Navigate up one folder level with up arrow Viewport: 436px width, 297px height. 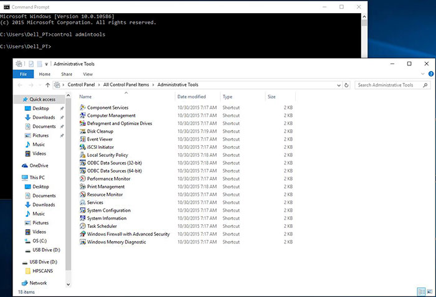(x=47, y=85)
